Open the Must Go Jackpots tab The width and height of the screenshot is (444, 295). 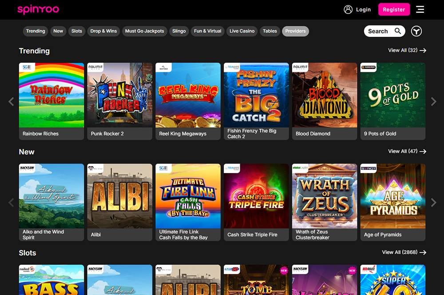144,31
